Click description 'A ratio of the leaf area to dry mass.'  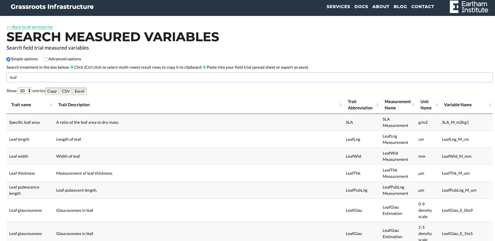[x=88, y=122]
